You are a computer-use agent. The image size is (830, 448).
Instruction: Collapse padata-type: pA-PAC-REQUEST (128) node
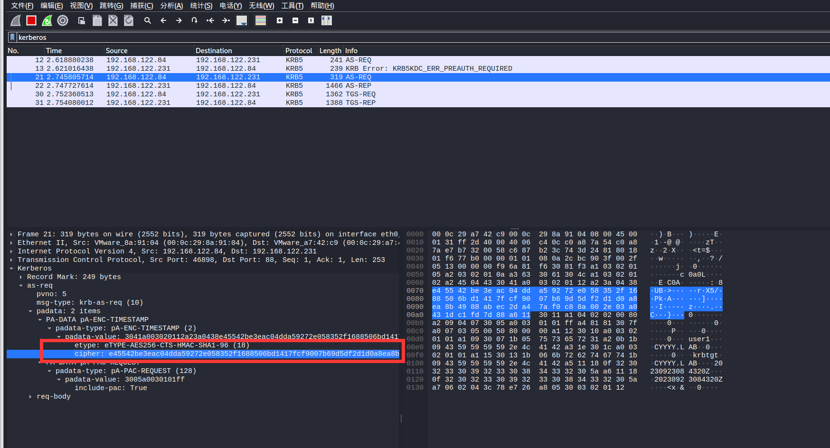(x=49, y=371)
